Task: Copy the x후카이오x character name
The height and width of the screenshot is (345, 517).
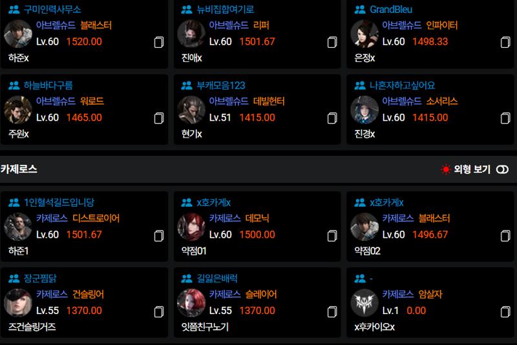Action: [505, 311]
